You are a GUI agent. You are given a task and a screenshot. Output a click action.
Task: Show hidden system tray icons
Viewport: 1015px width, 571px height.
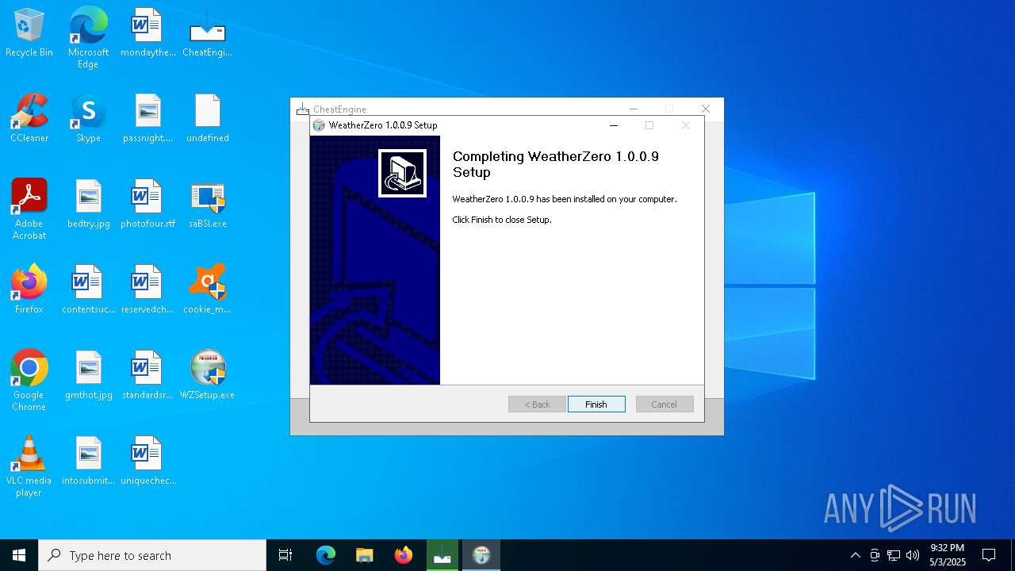855,555
